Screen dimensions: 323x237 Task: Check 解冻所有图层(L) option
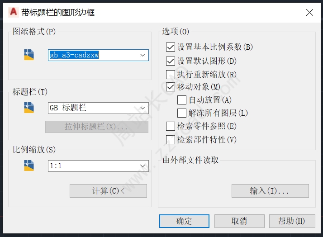click(182, 113)
